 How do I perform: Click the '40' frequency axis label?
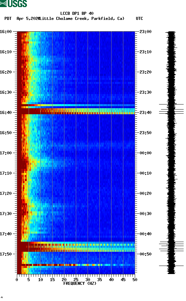[111, 280]
